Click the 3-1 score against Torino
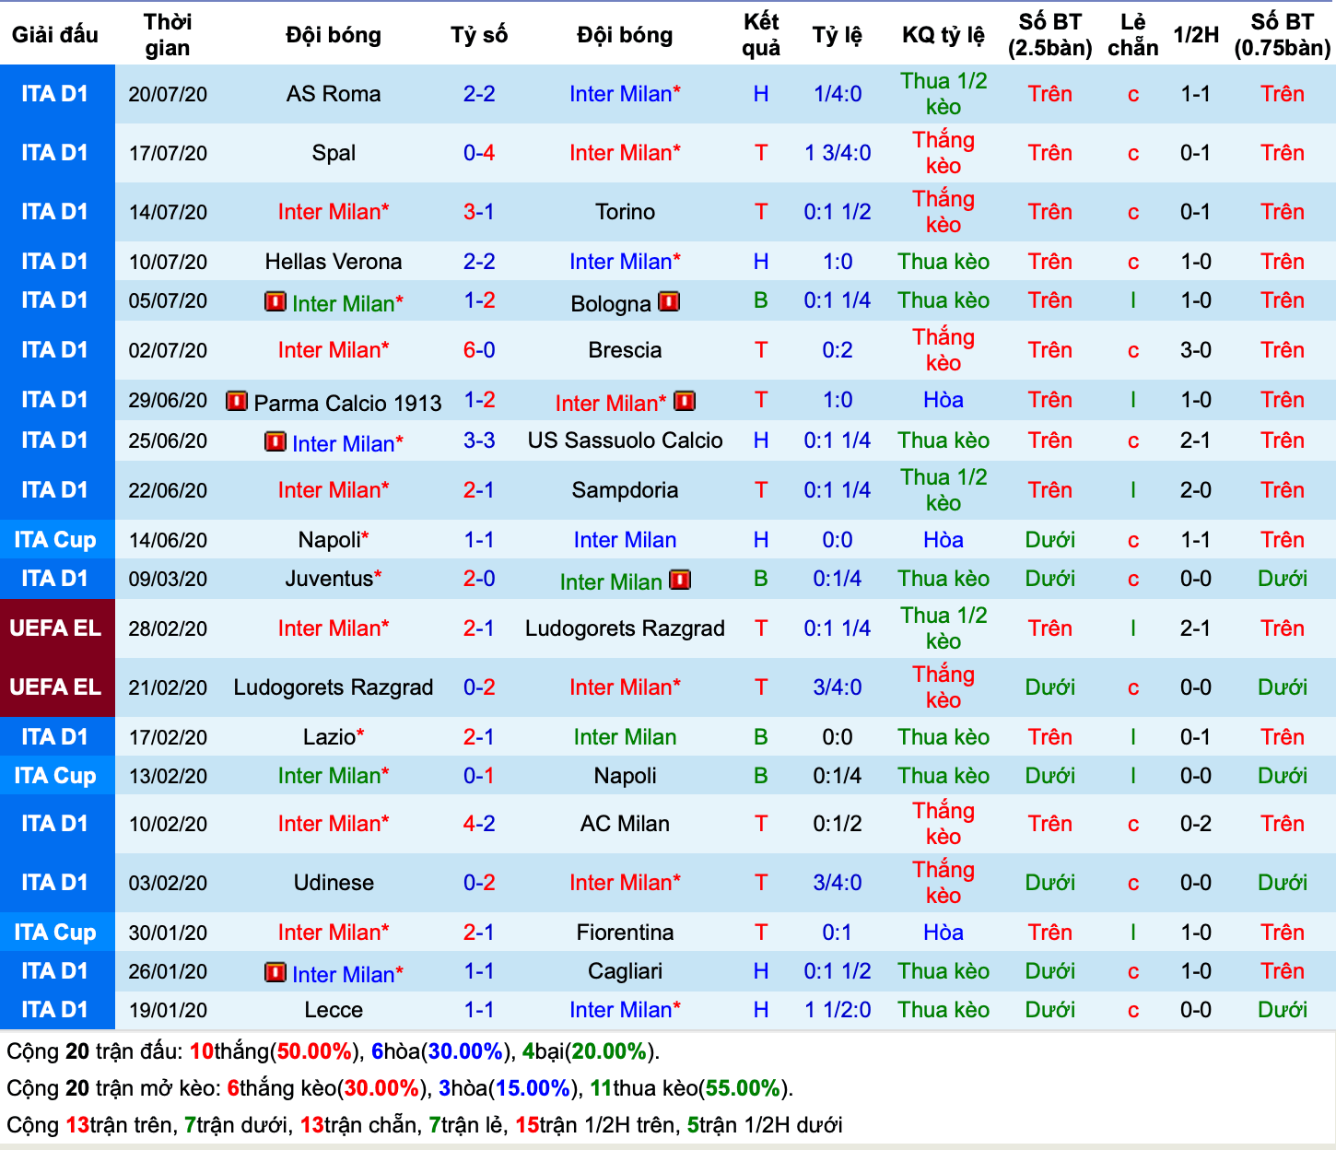Image resolution: width=1336 pixels, height=1150 pixels. pyautogui.click(x=479, y=212)
